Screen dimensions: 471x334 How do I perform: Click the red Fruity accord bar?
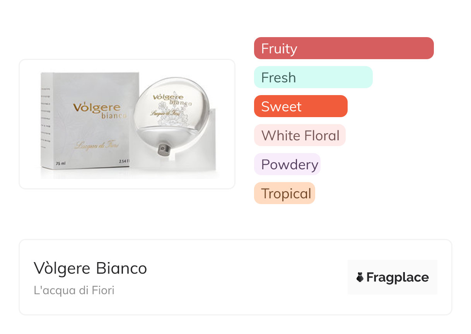pos(343,48)
